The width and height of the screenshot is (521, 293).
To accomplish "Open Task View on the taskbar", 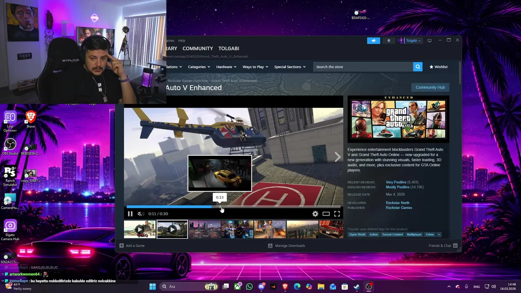I will 226,286.
